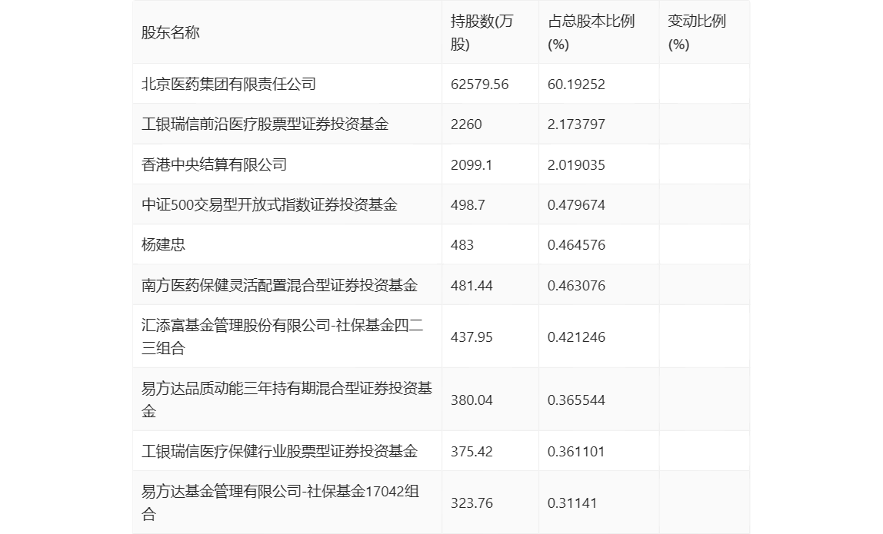883x534 pixels.
Task: Select the 占总股本比例(%) column header
Action: click(x=591, y=32)
